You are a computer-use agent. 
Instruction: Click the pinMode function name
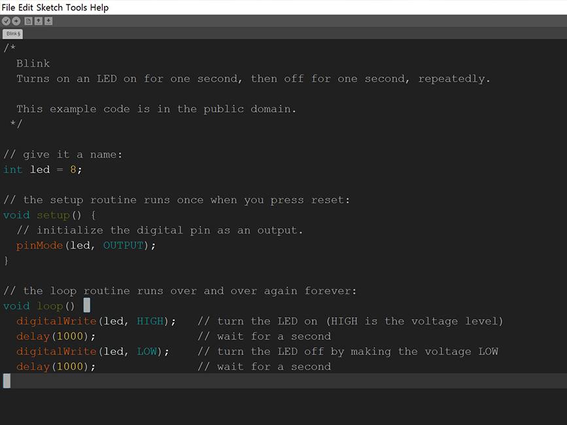(40, 245)
